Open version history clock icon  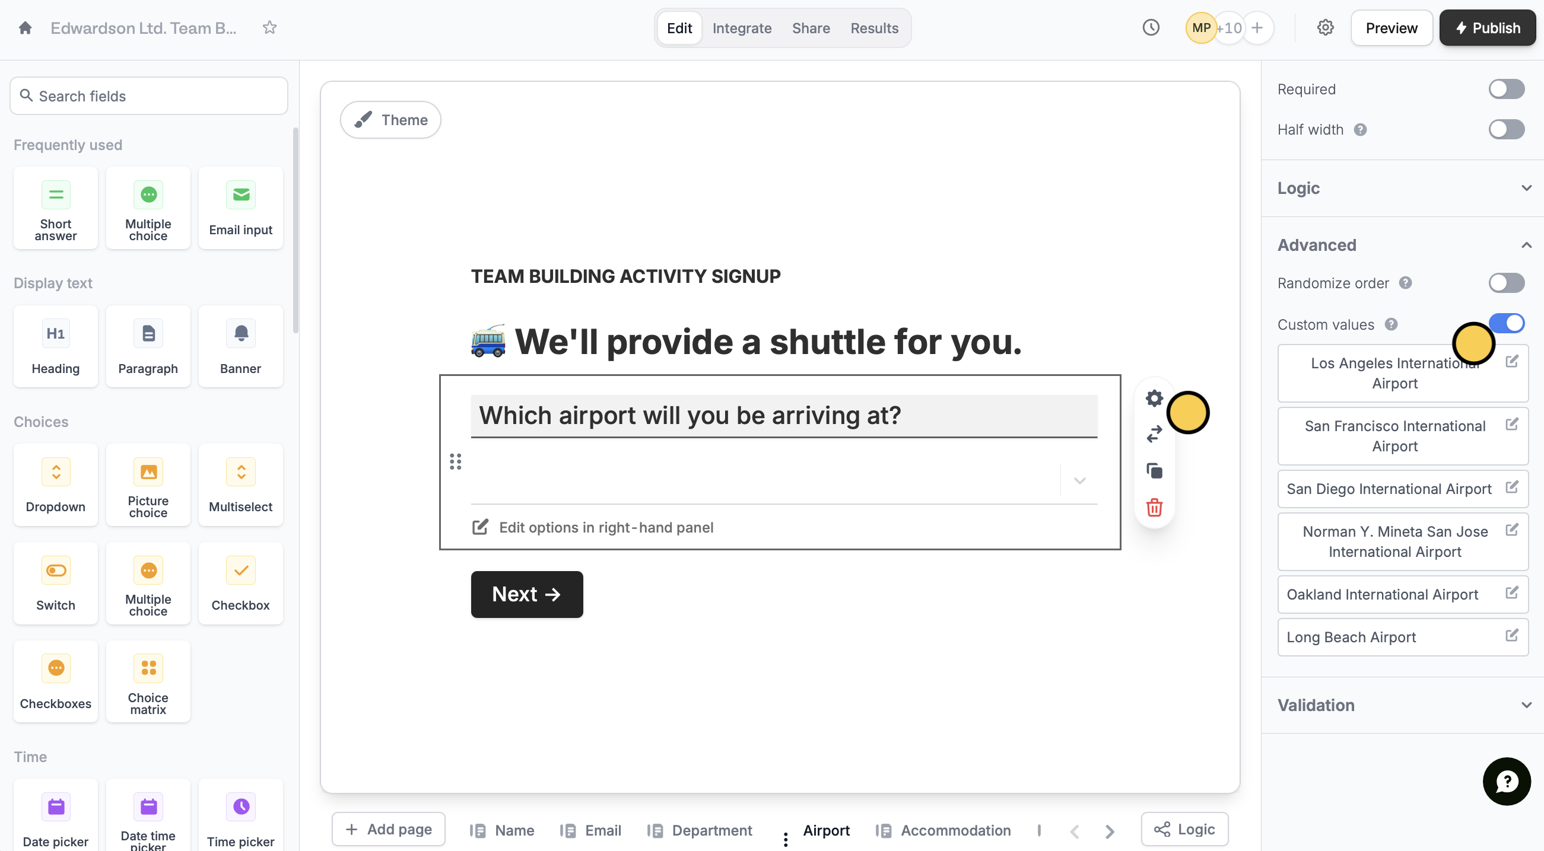1150,28
